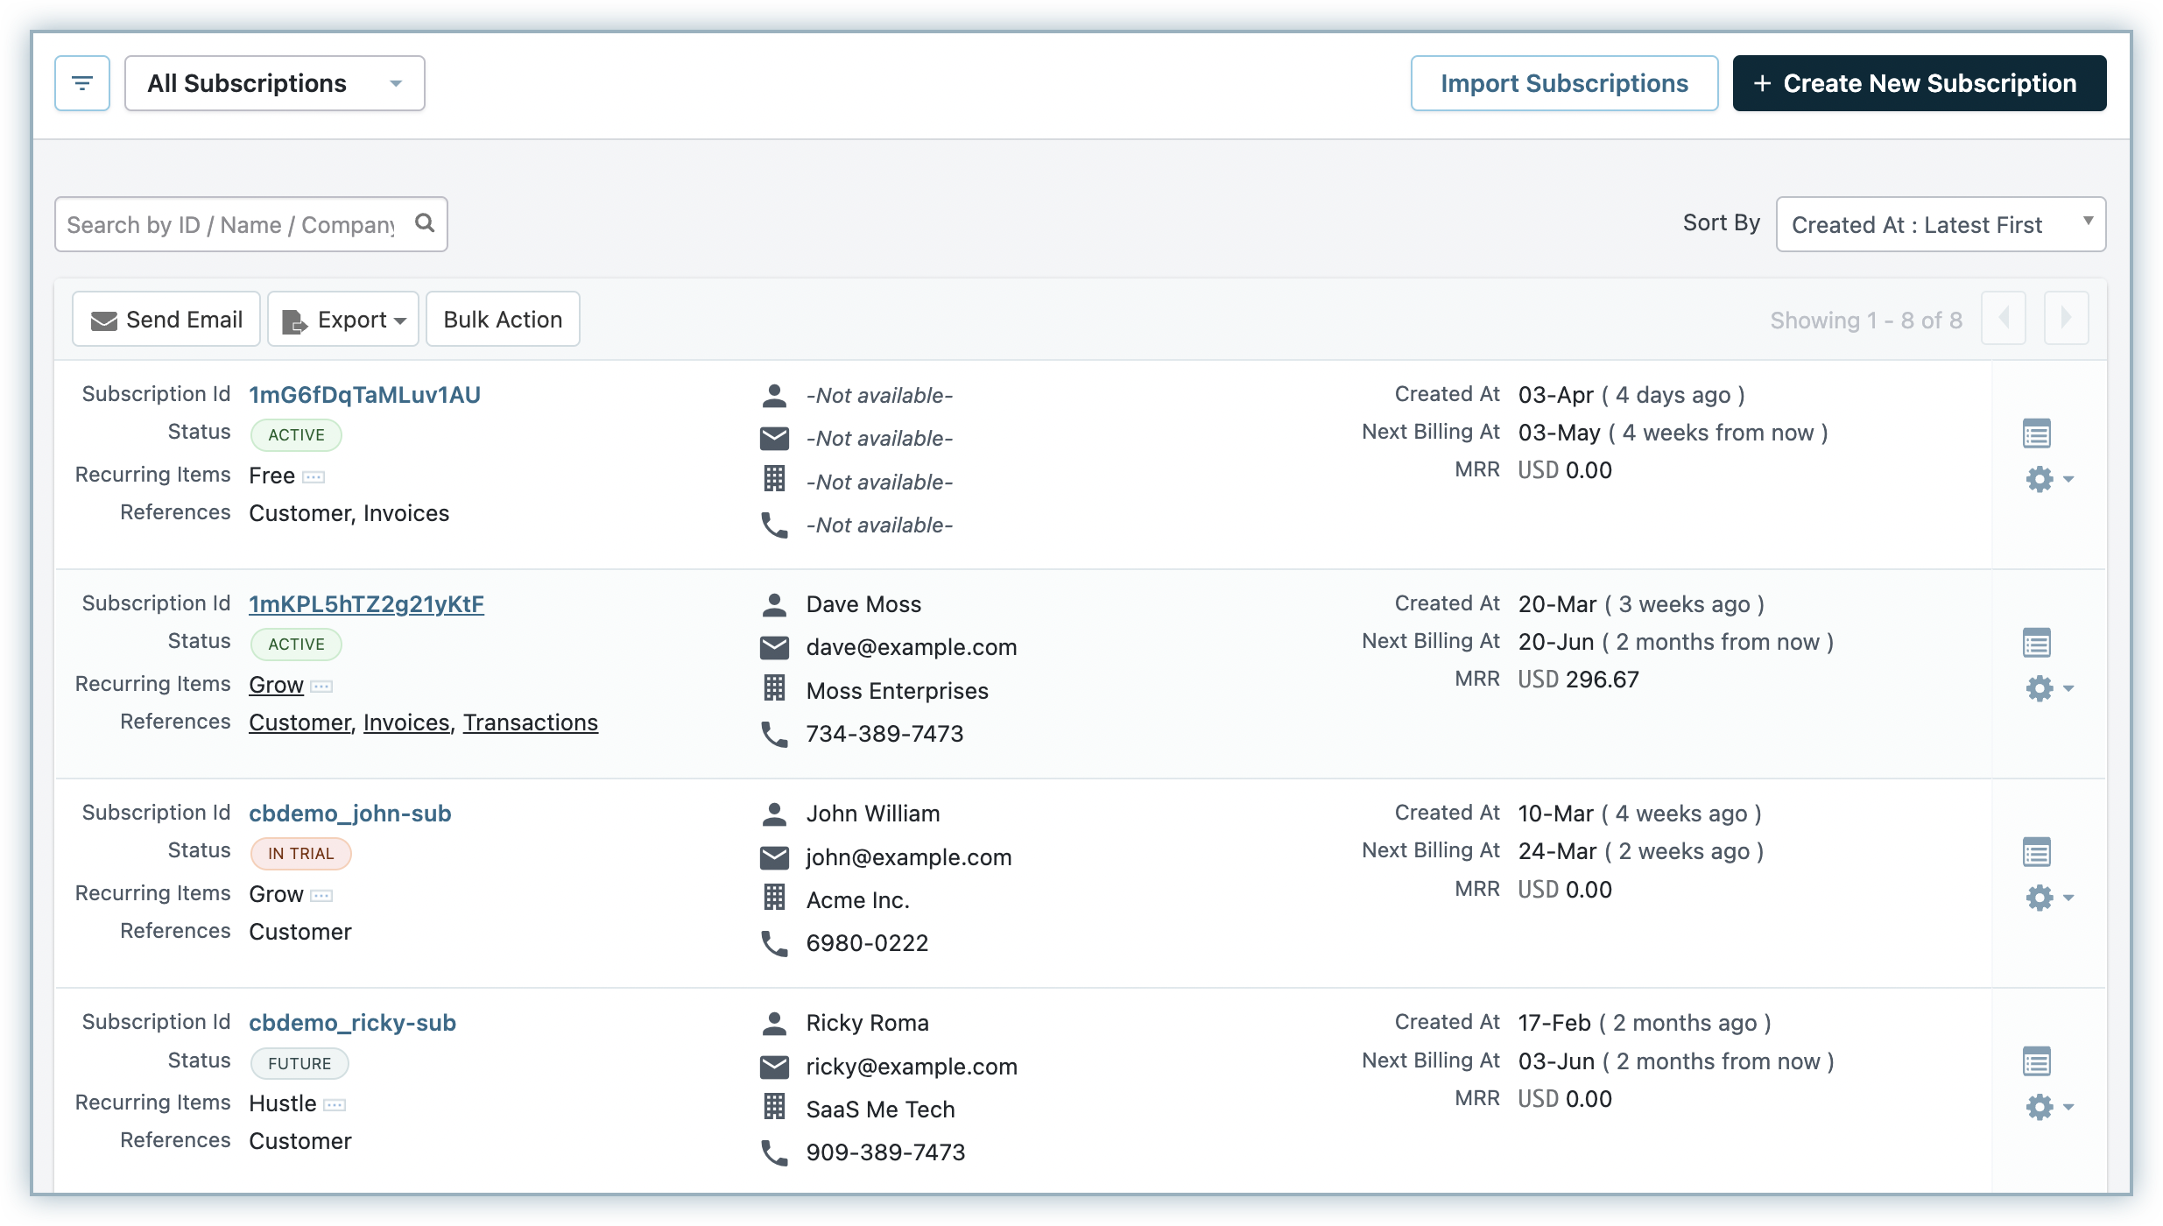Click the invoice icon for cbdemo_ricky-sub
This screenshot has width=2163, height=1226.
[2037, 1061]
